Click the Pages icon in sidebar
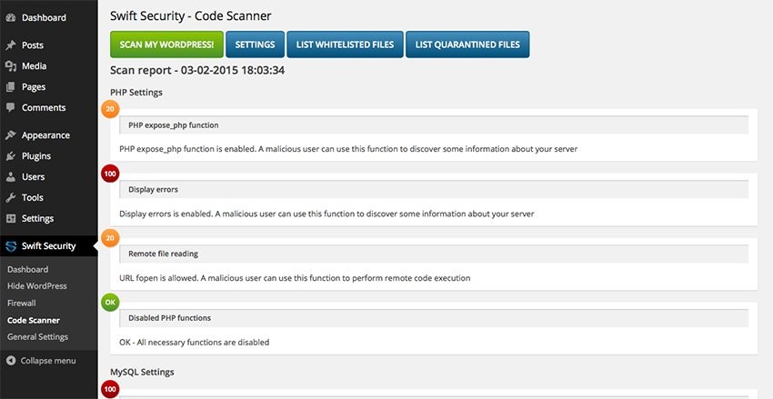The height and width of the screenshot is (399, 773). tap(10, 87)
